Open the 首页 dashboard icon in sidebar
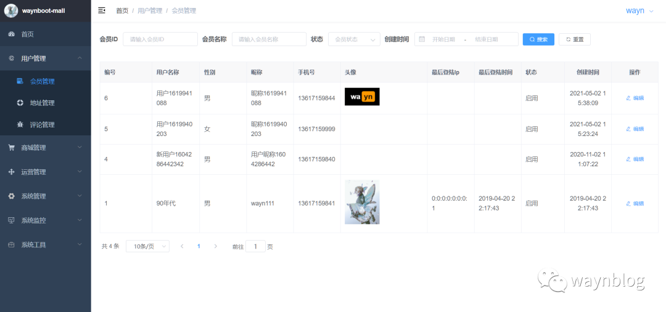 [12, 34]
